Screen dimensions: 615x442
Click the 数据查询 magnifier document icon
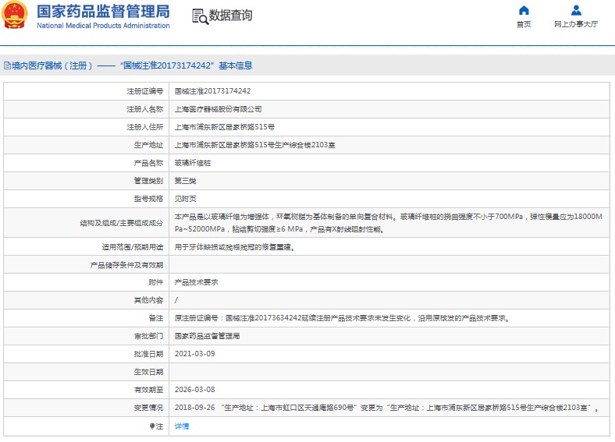pyautogui.click(x=199, y=16)
